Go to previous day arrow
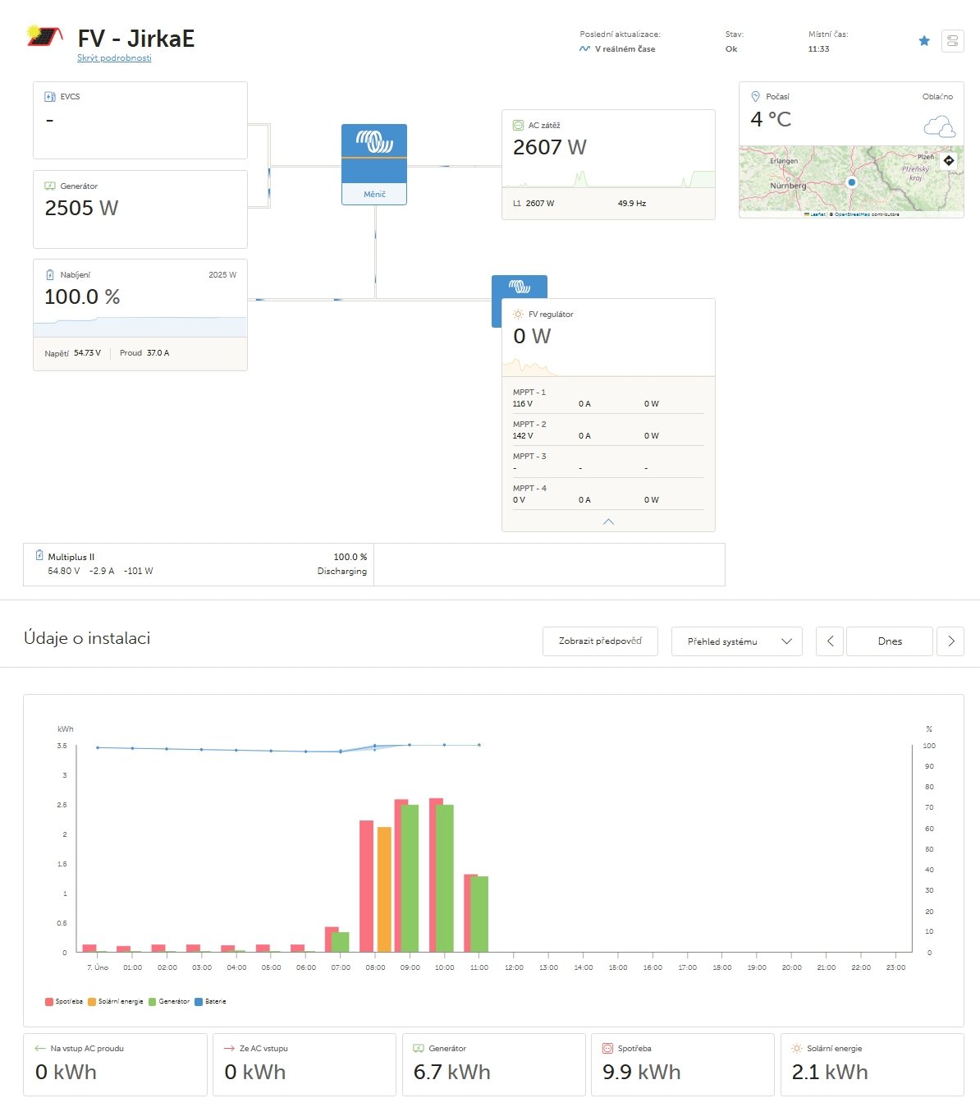Screen dimensions: 980x1112 (x=830, y=641)
